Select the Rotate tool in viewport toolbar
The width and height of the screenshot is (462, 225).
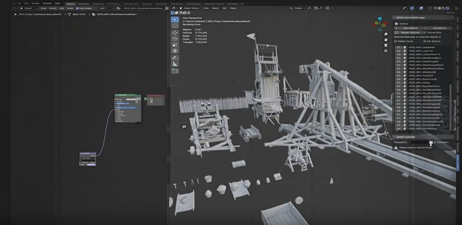175,38
